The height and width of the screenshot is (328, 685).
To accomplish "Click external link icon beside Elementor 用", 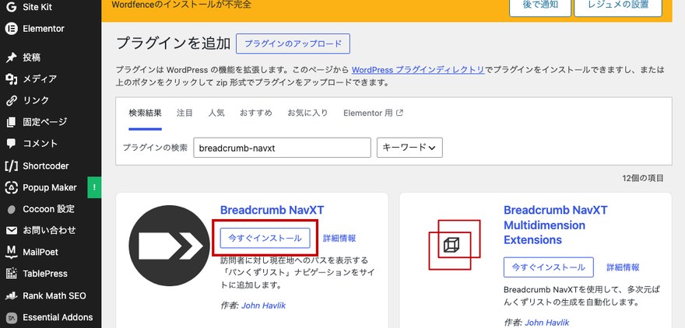I will tap(399, 113).
